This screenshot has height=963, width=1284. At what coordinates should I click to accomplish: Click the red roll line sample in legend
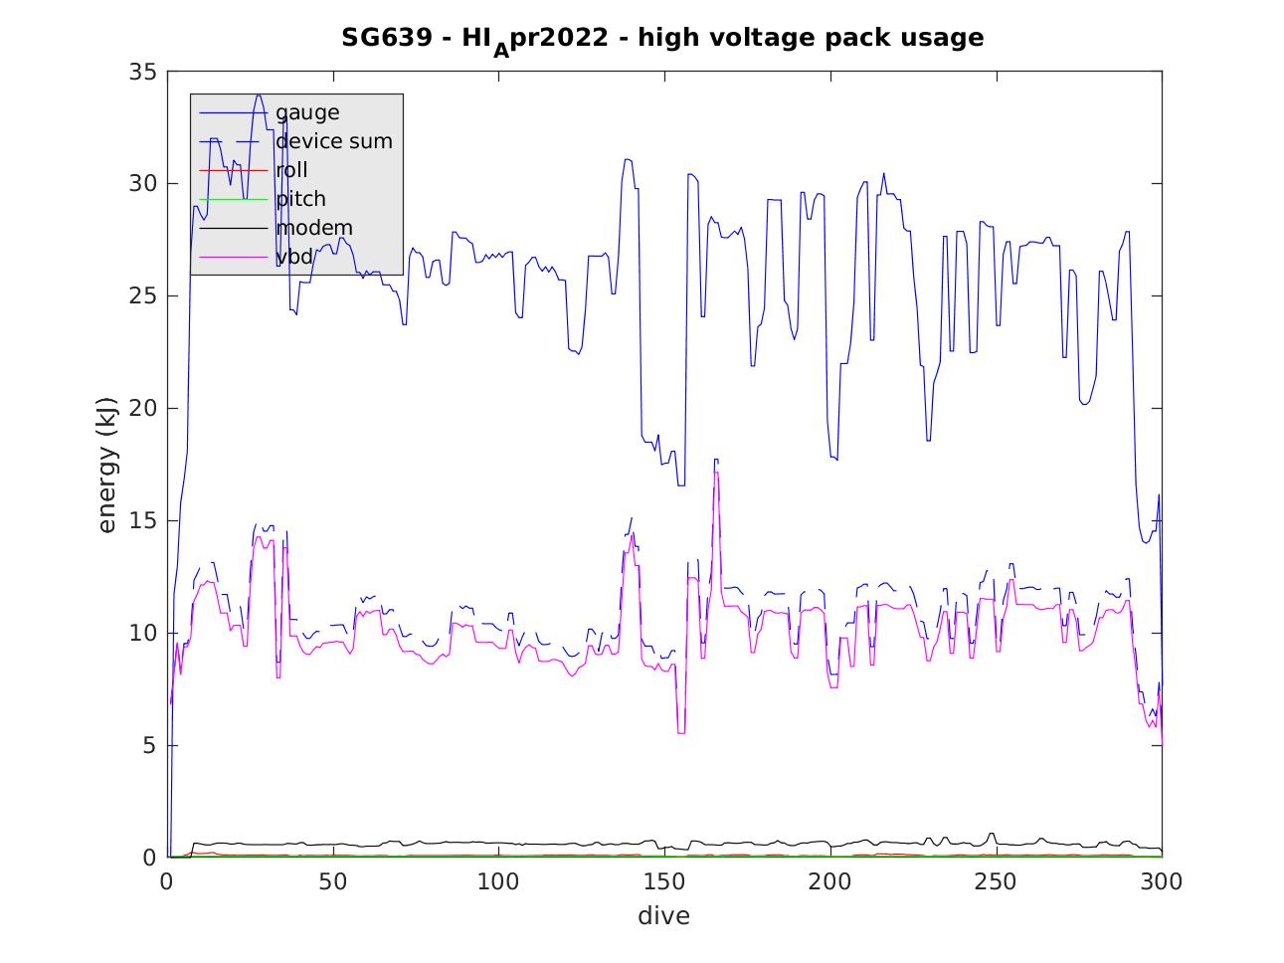pyautogui.click(x=233, y=170)
